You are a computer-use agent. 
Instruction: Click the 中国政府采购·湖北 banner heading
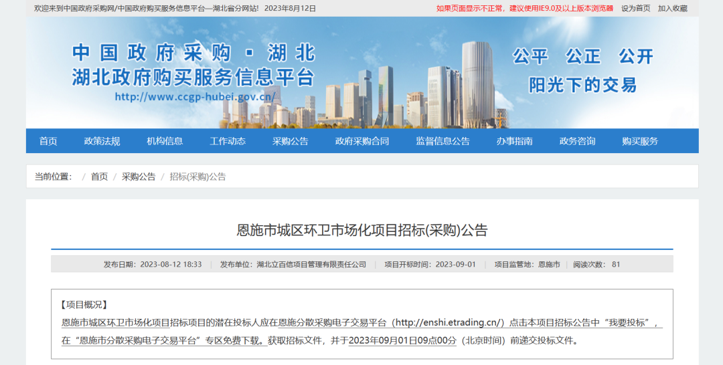click(193, 53)
